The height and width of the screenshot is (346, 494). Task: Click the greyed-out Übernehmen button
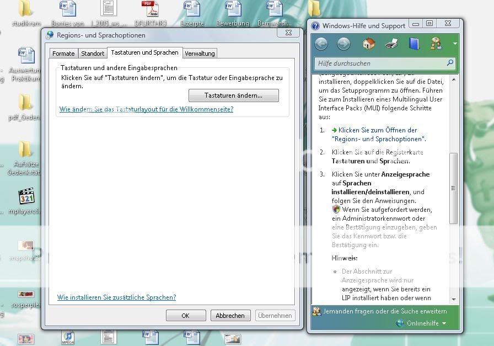(275, 316)
